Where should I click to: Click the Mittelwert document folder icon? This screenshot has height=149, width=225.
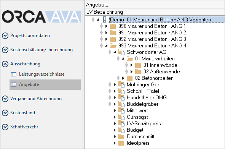(x=121, y=110)
